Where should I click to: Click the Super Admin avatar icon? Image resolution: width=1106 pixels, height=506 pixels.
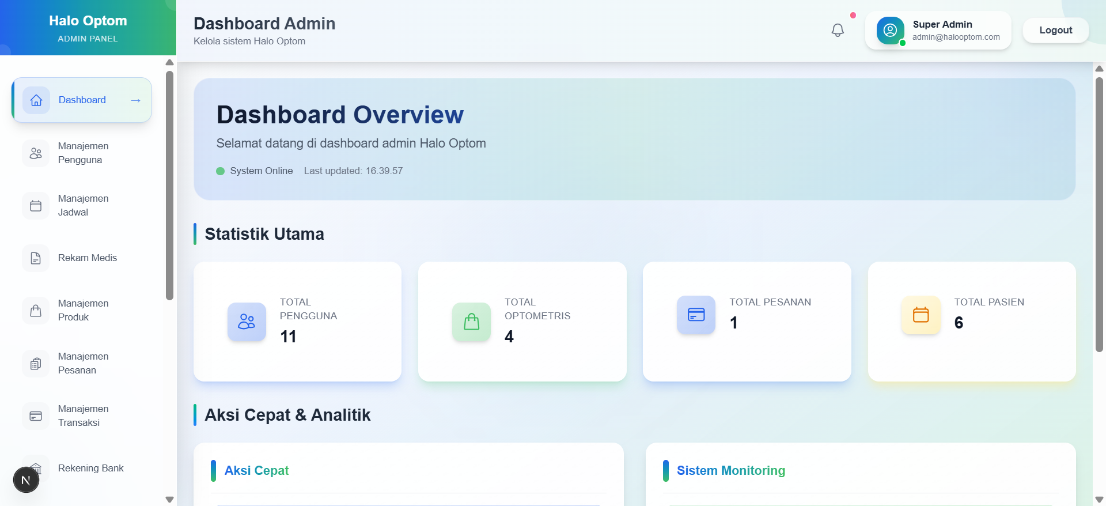[890, 31]
